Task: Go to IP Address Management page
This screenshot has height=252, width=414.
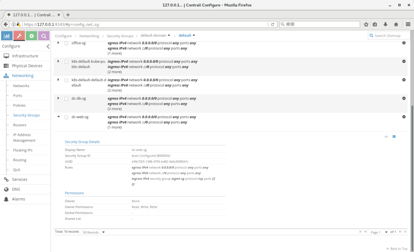Action: [24, 138]
